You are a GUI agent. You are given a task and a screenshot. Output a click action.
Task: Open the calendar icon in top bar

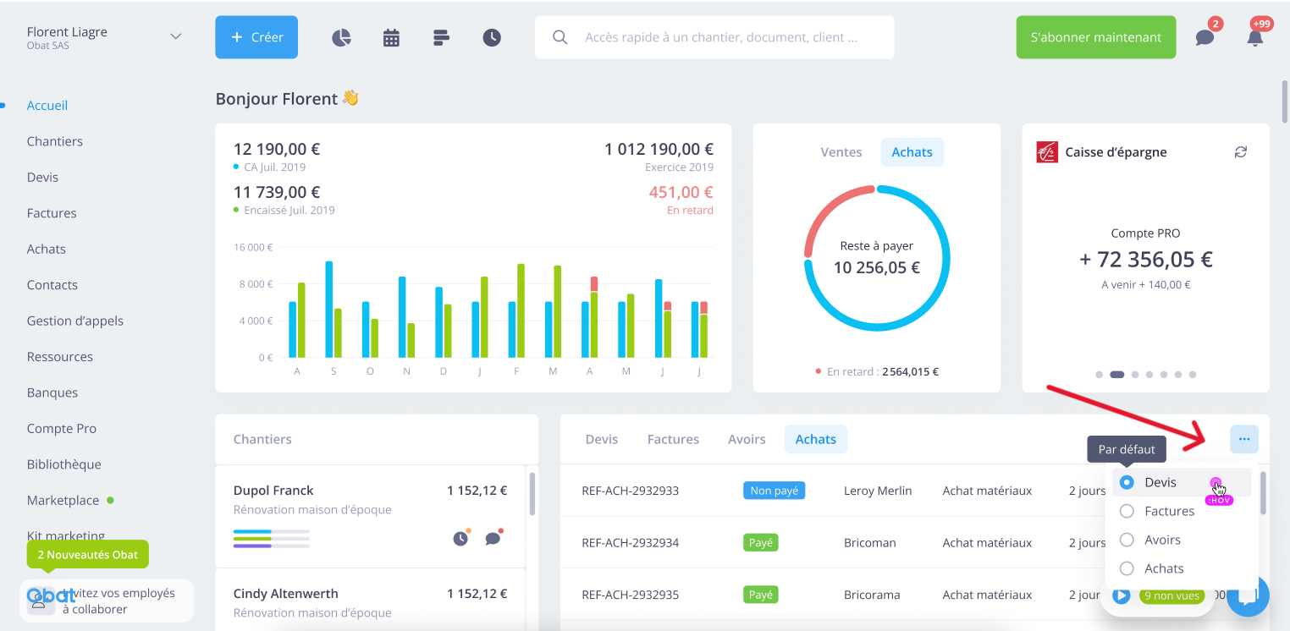click(391, 37)
